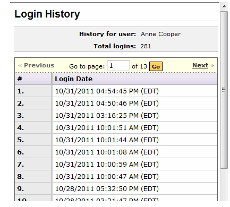Click the Go button
The image size is (230, 207).
[x=156, y=66]
